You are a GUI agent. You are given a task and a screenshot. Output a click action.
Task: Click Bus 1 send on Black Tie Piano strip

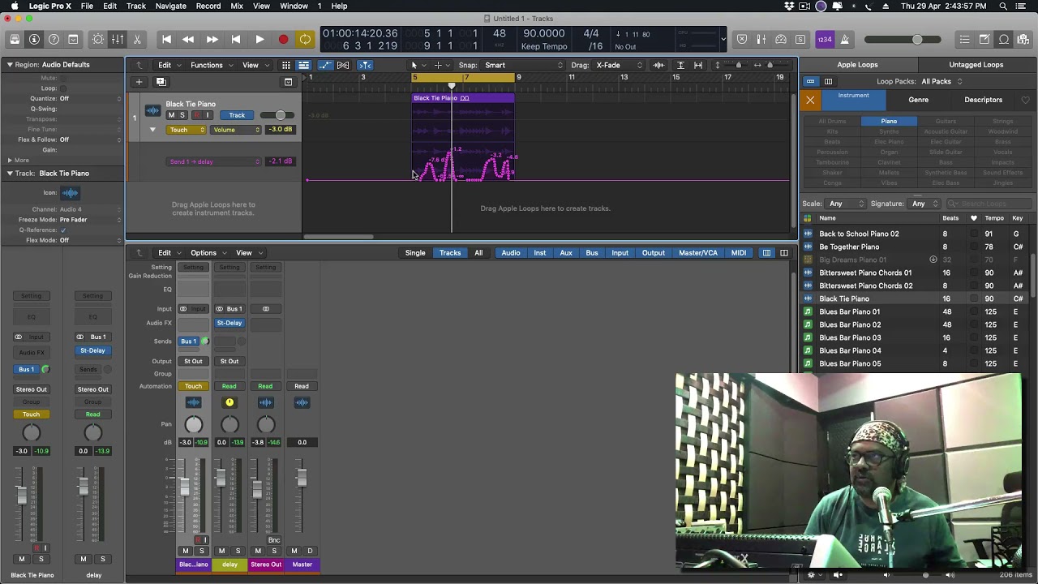click(189, 341)
